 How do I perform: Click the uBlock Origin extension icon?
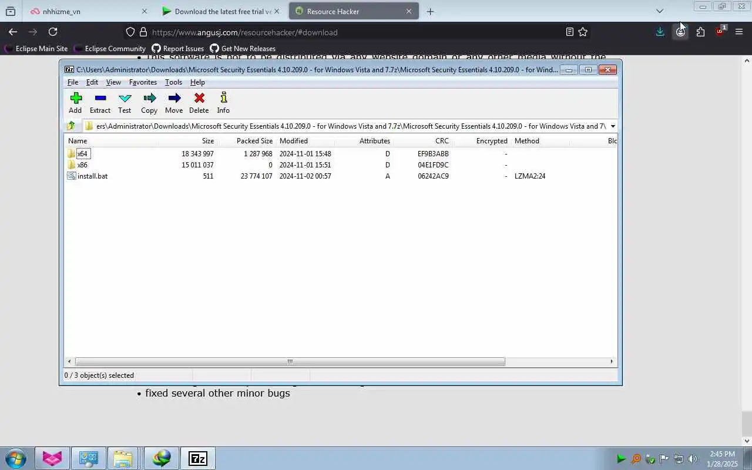coord(720,32)
